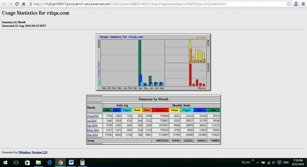Click the browser Back arrow

coord(4,4)
